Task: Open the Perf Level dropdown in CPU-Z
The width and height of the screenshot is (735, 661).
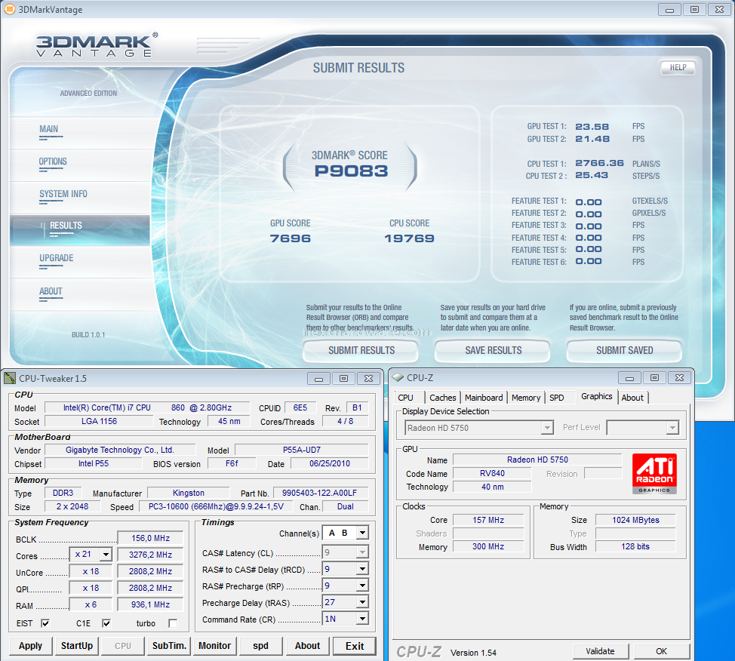Action: click(x=672, y=428)
